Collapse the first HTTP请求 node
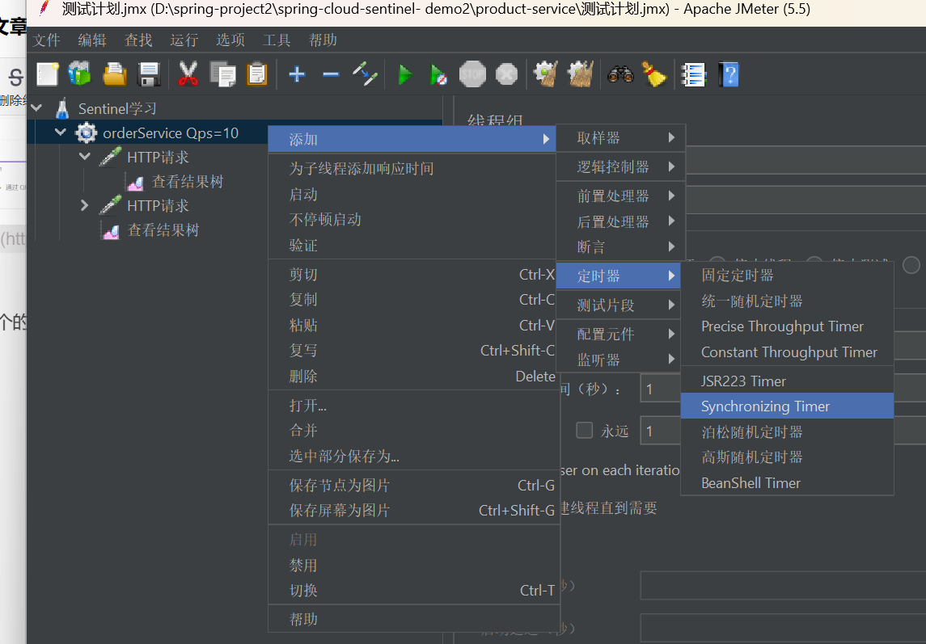This screenshot has width=926, height=644. [x=84, y=157]
